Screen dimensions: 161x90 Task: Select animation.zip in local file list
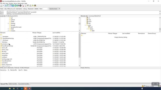(6, 44)
